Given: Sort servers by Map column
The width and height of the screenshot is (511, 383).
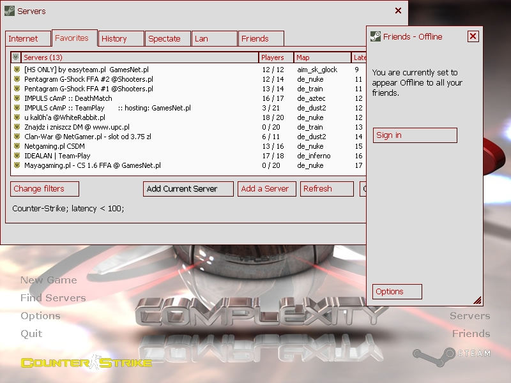Looking at the screenshot, I should 323,57.
